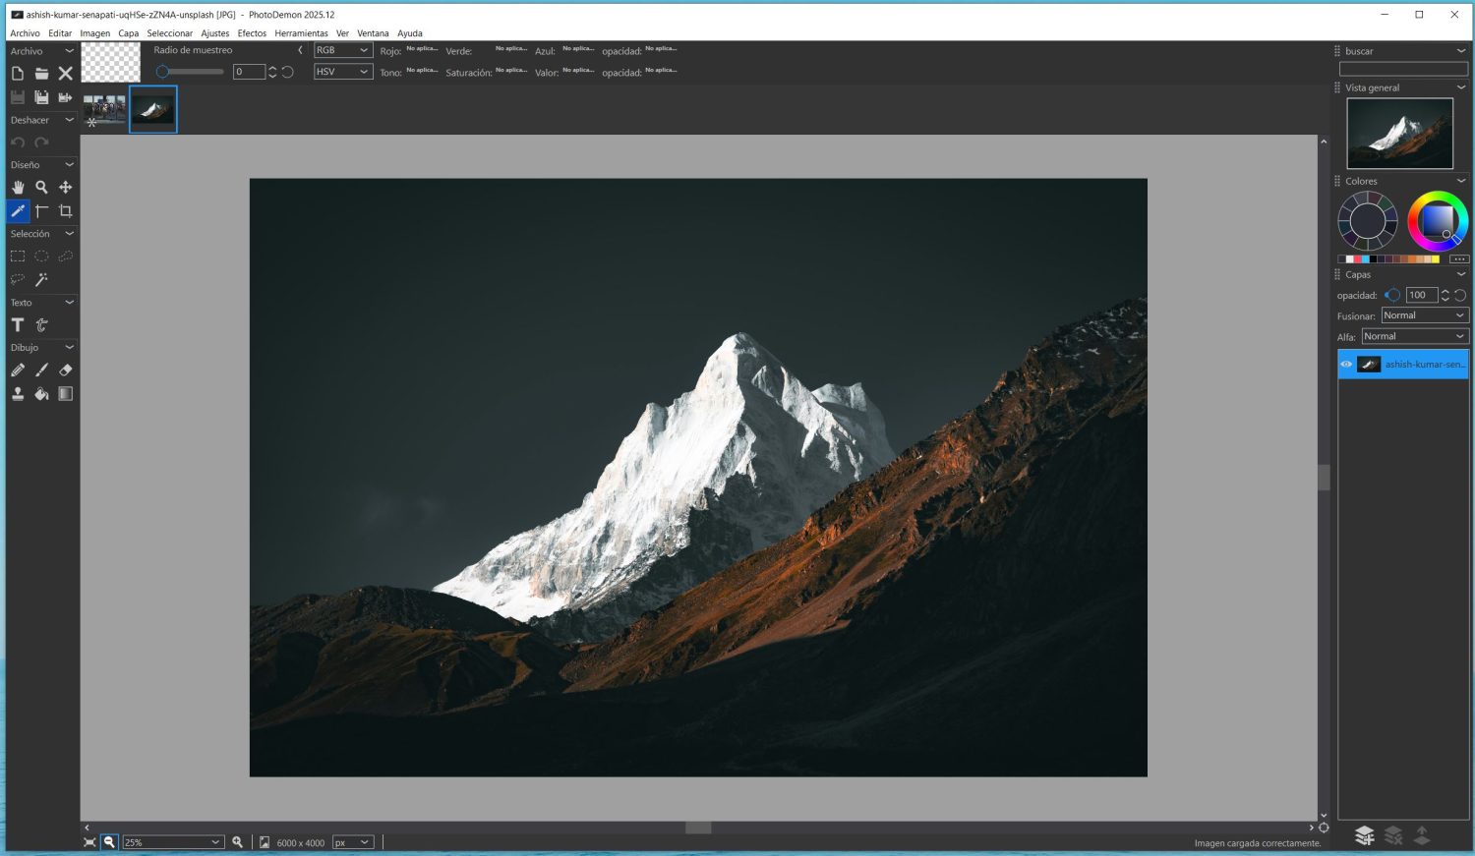This screenshot has height=856, width=1475.
Task: Choose the Crop tool
Action: pyautogui.click(x=66, y=211)
